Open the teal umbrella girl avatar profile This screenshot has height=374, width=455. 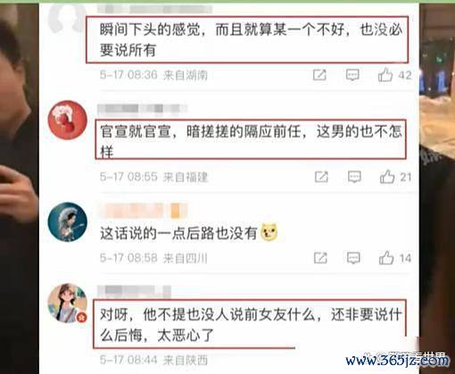pos(68,222)
